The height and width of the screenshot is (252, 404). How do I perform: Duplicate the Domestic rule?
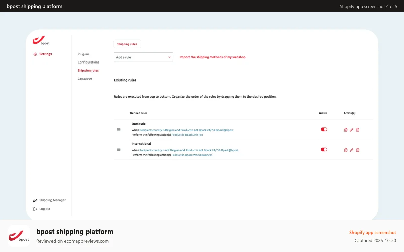point(346,130)
